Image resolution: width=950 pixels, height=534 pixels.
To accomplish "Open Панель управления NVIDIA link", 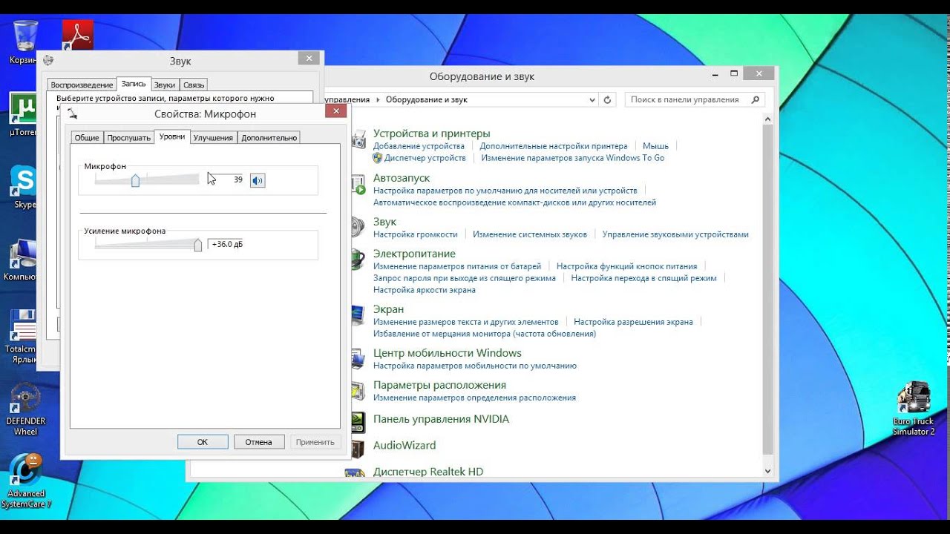I will click(x=441, y=419).
